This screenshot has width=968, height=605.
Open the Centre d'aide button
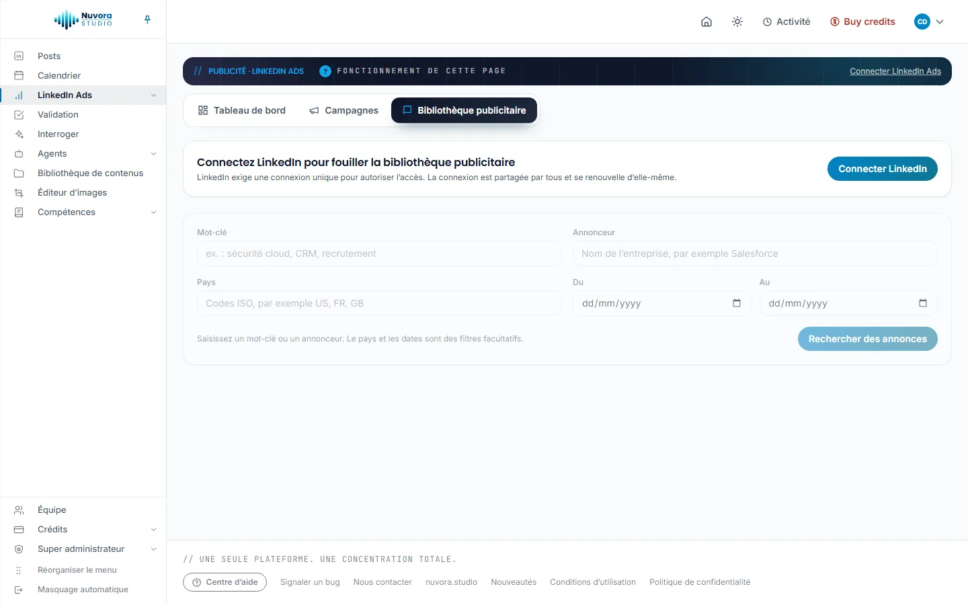[225, 582]
